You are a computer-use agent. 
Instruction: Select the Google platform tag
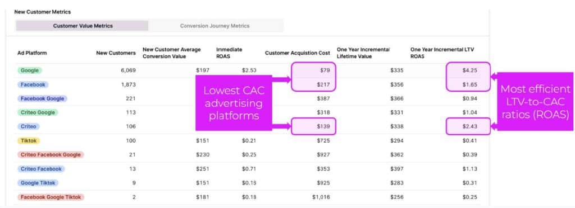coord(30,70)
